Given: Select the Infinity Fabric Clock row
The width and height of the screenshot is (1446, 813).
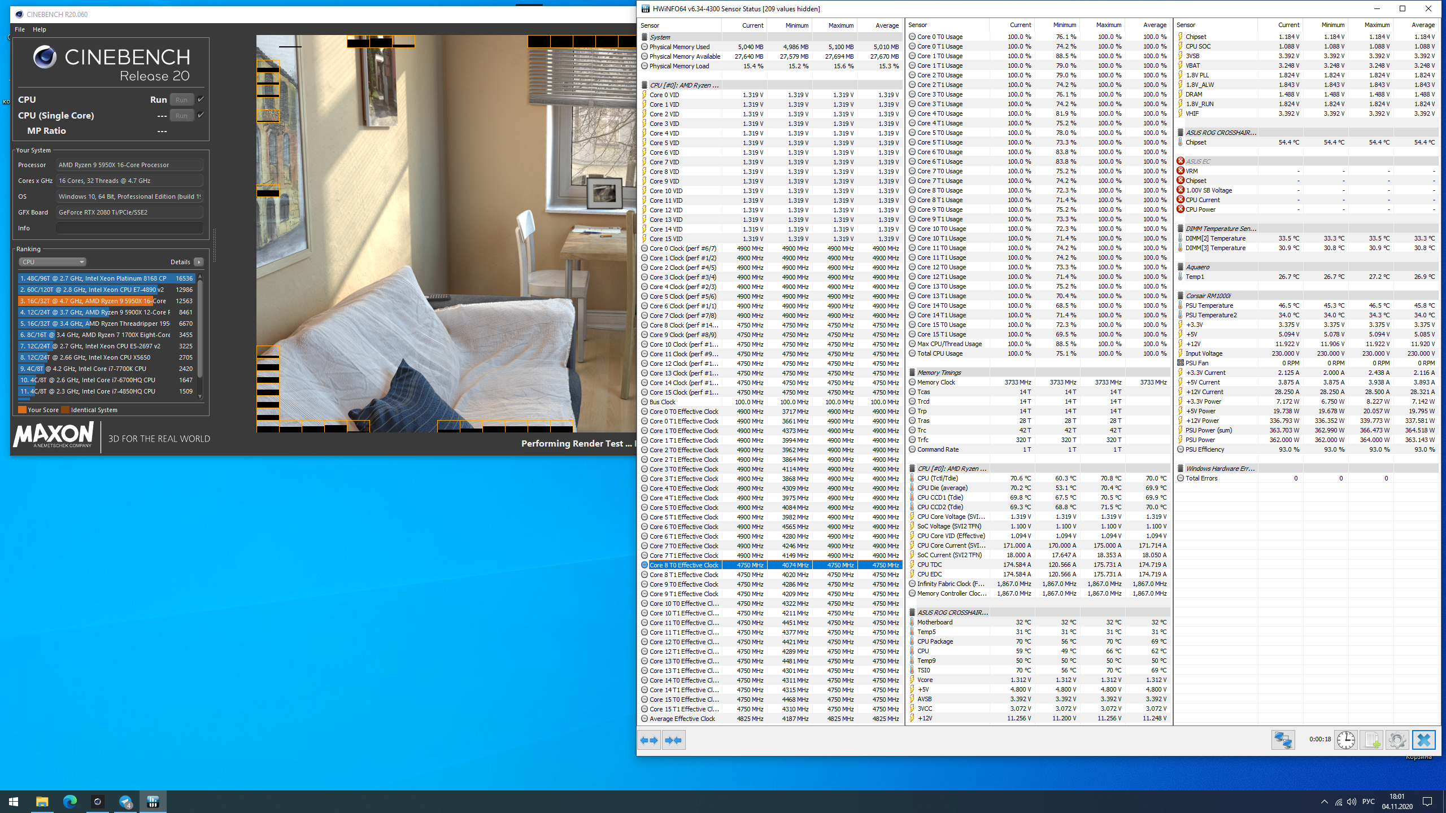Looking at the screenshot, I should (x=1038, y=584).
